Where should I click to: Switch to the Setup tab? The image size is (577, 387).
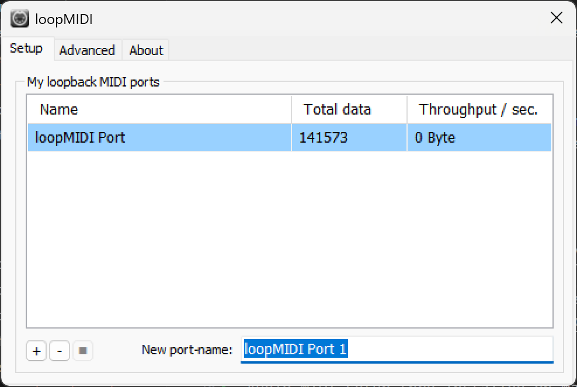(26, 49)
